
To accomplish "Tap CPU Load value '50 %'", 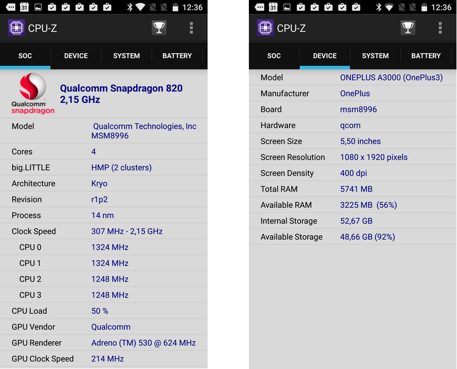I will pyautogui.click(x=100, y=311).
